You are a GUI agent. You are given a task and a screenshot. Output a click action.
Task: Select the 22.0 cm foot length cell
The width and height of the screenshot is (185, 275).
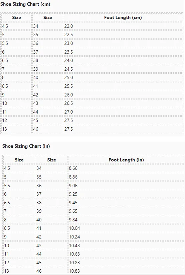point(123,26)
